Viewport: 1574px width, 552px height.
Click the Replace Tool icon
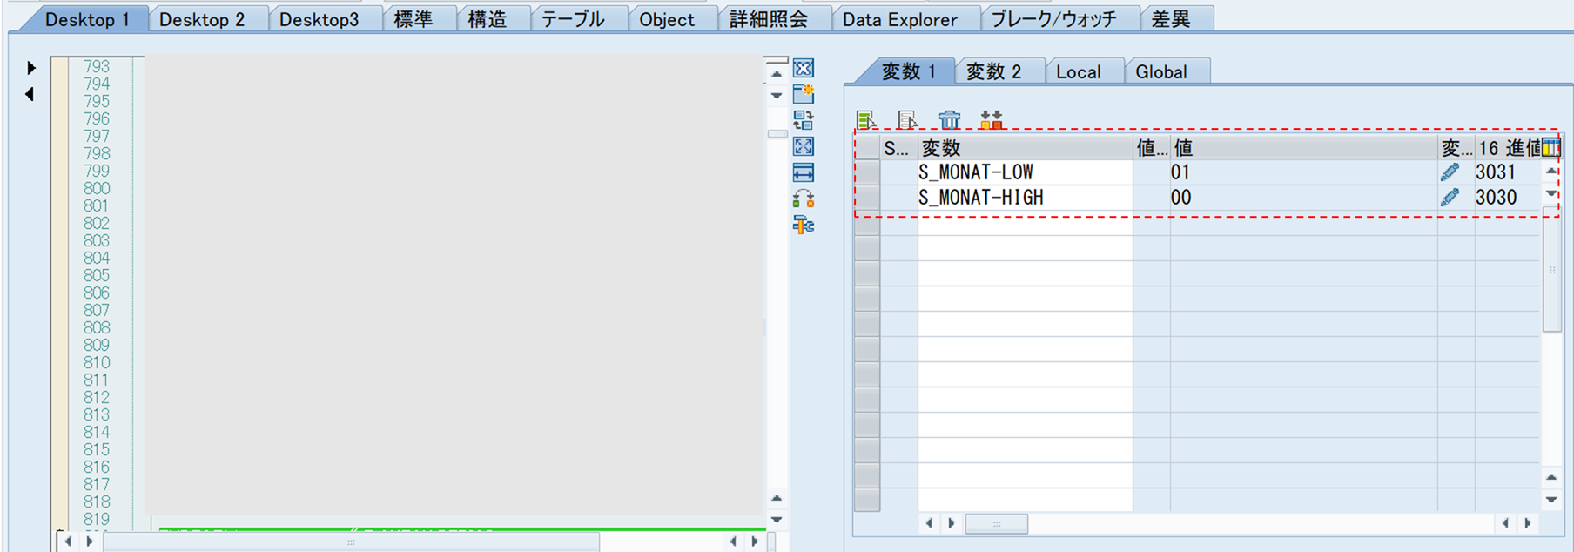pyautogui.click(x=804, y=119)
